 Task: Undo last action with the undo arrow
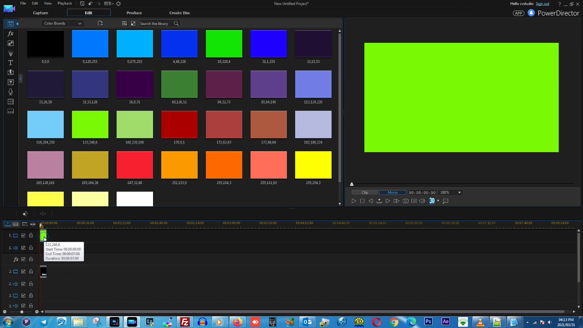pyautogui.click(x=90, y=4)
